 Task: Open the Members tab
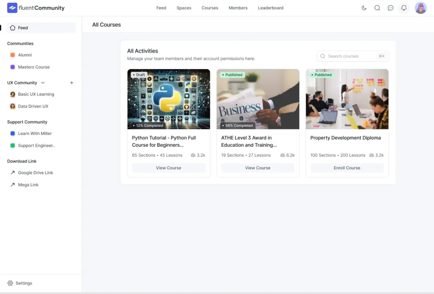pyautogui.click(x=238, y=8)
